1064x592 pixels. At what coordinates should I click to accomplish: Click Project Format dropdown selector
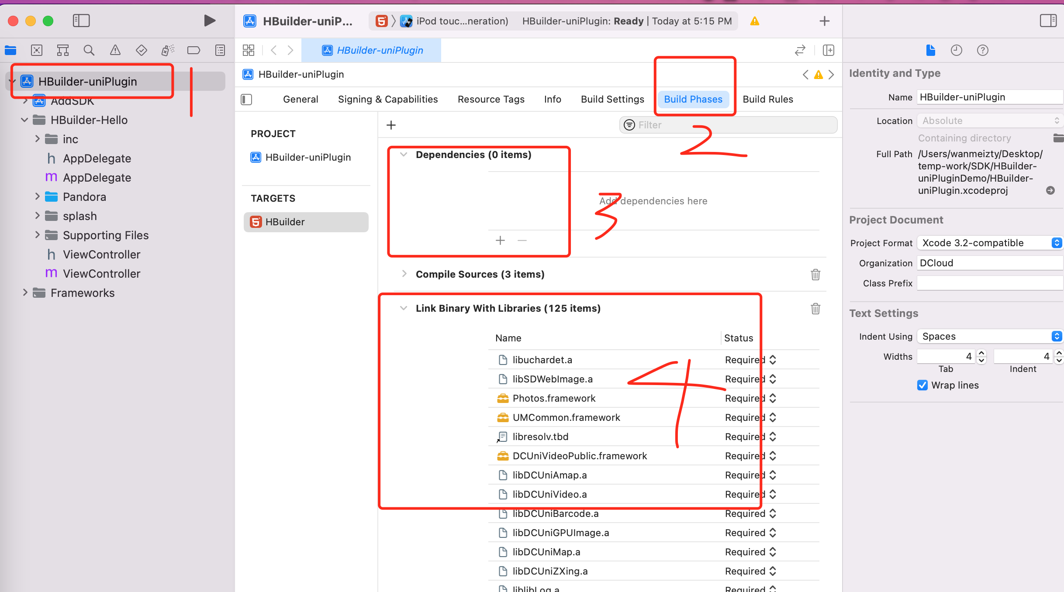pyautogui.click(x=988, y=243)
